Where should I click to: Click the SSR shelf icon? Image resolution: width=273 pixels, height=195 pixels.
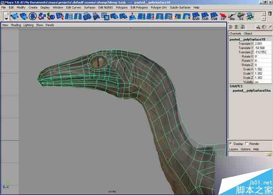(205, 16)
